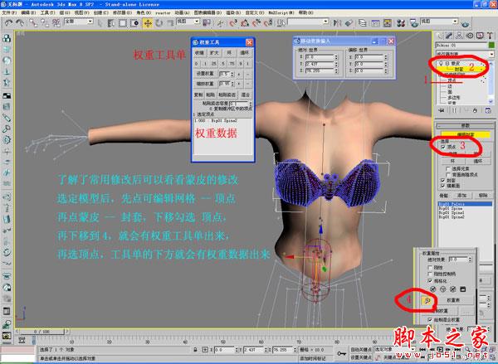Activate the Unlink Selection tool
The image size is (498, 364).
(x=45, y=22)
